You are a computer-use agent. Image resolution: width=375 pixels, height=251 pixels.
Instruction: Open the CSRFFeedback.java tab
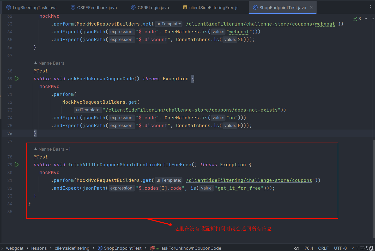pos(94,8)
